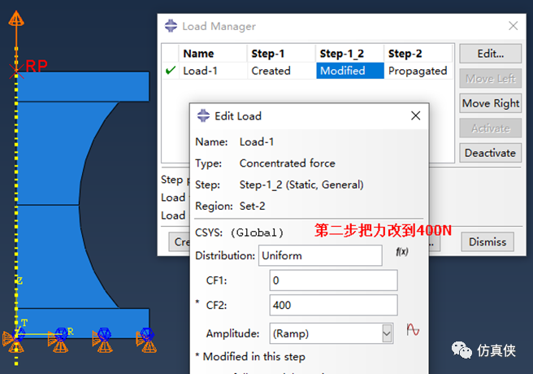Click the CF1 input field
The height and width of the screenshot is (374, 533).
click(x=333, y=280)
